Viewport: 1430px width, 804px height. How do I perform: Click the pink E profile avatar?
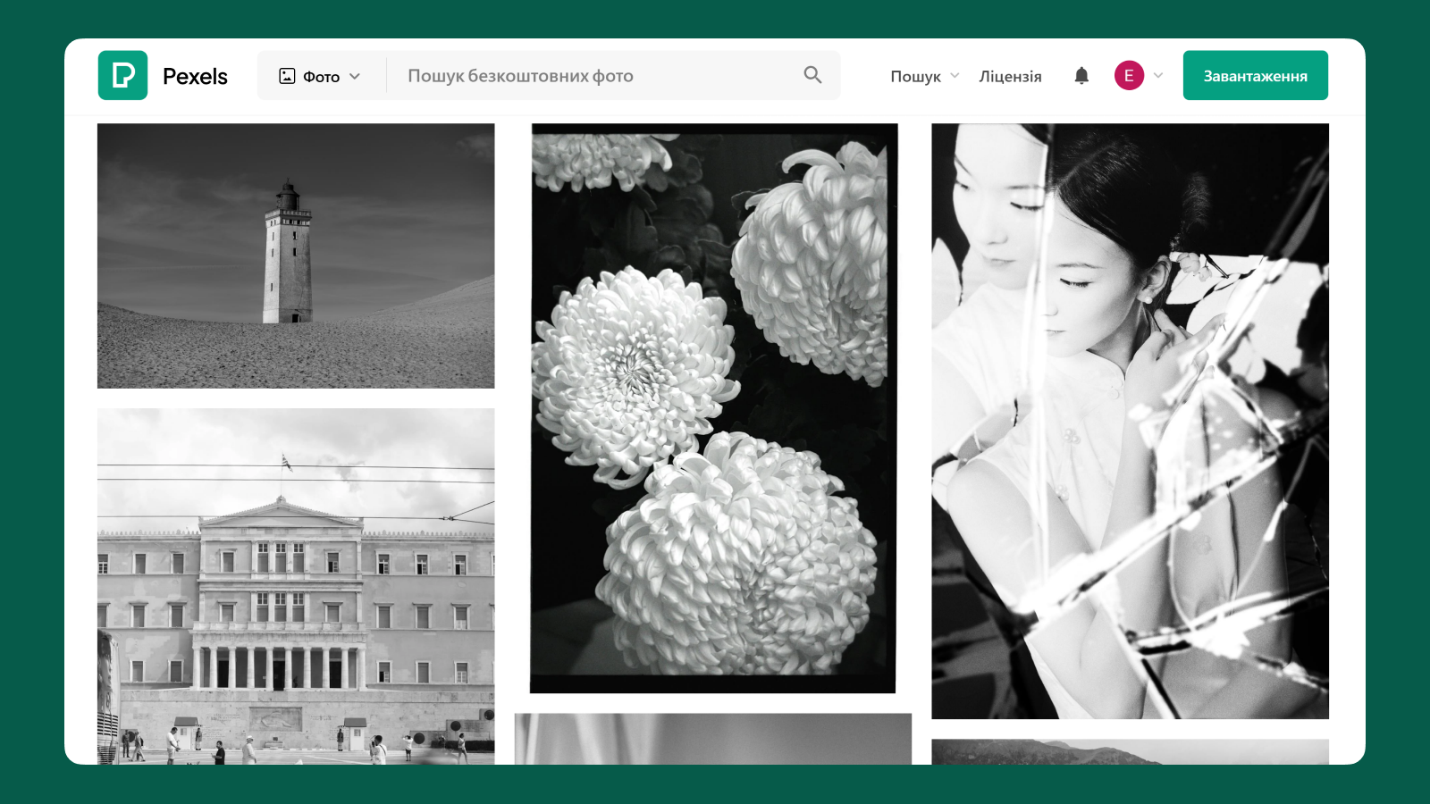(1129, 76)
